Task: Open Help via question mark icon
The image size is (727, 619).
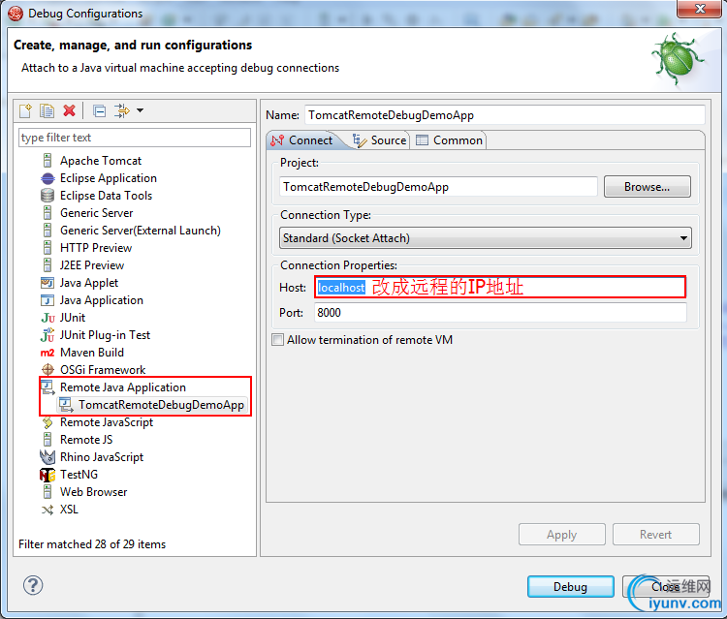Action: pyautogui.click(x=33, y=585)
